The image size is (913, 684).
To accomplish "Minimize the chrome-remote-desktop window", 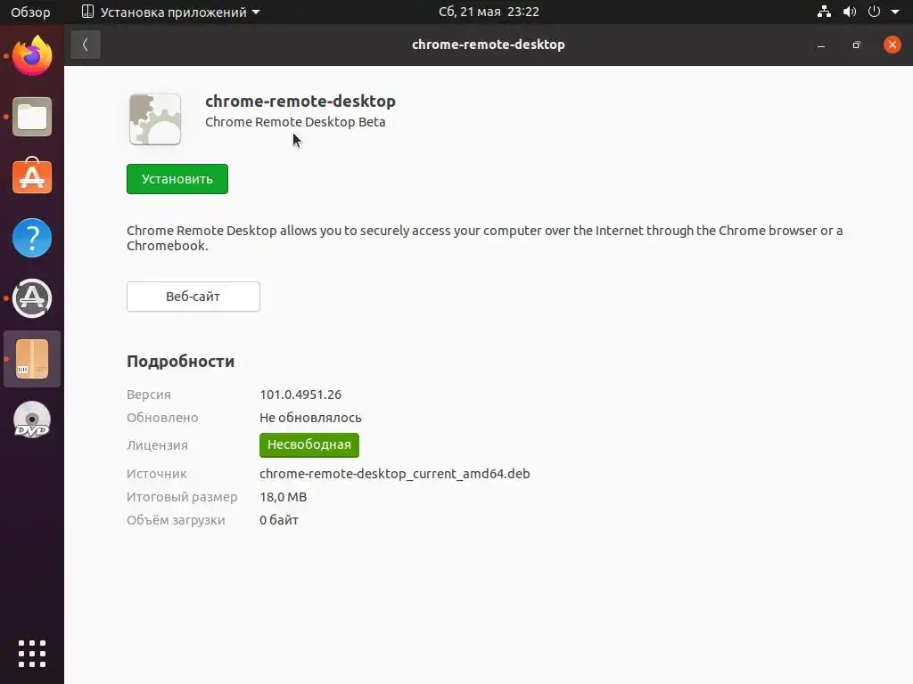I will coord(821,45).
